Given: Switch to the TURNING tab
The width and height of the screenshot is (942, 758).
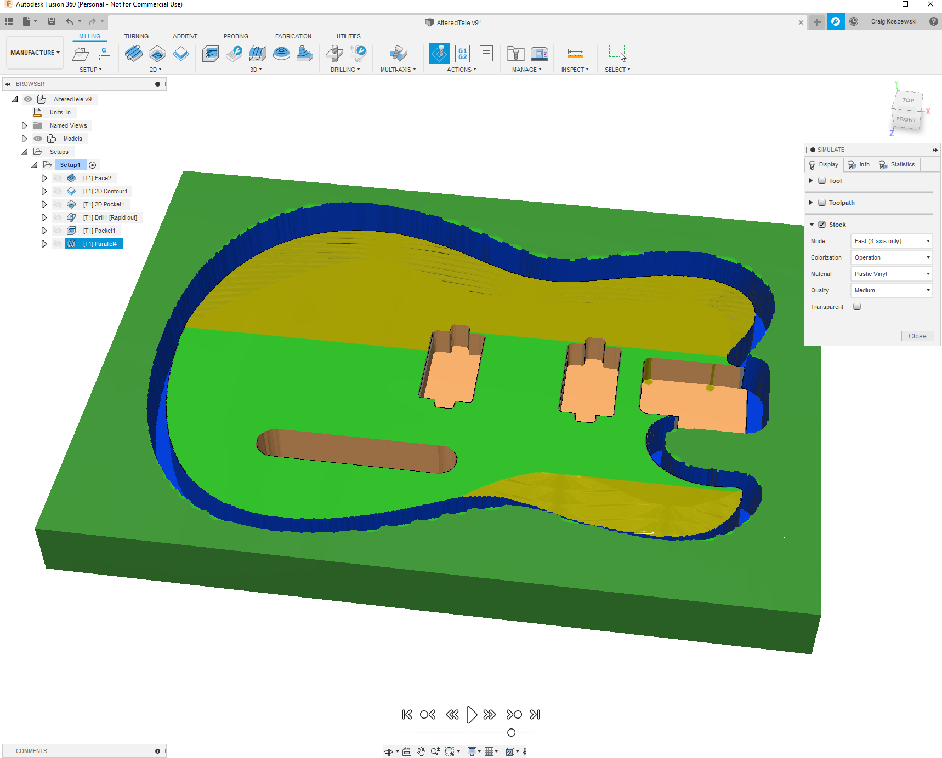Looking at the screenshot, I should [x=137, y=36].
